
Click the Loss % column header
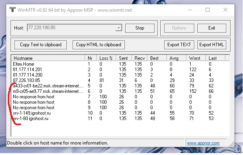pos(106,58)
